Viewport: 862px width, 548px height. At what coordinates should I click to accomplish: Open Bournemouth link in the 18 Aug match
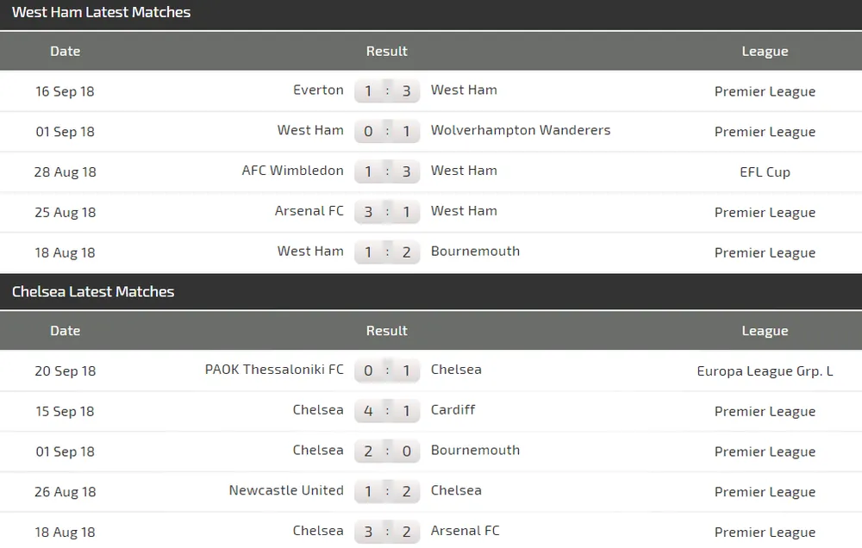coord(475,252)
